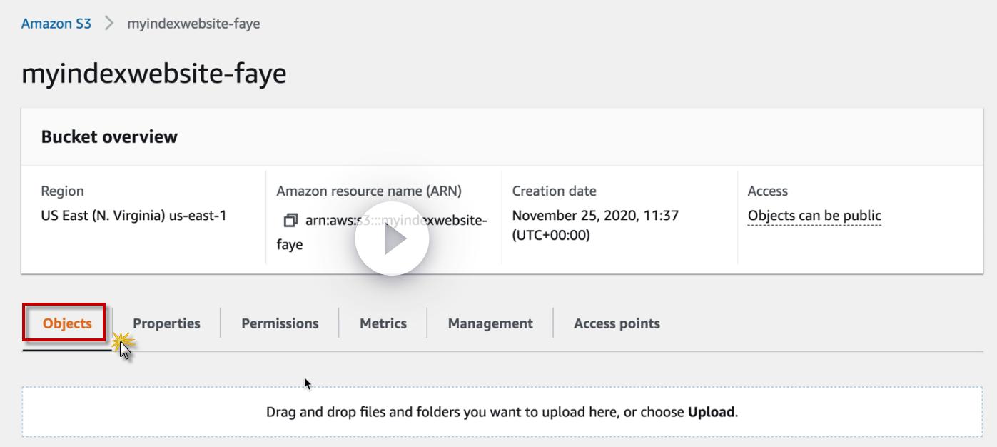
Task: Click the 'Objects can be public' access info
Action: click(x=814, y=216)
